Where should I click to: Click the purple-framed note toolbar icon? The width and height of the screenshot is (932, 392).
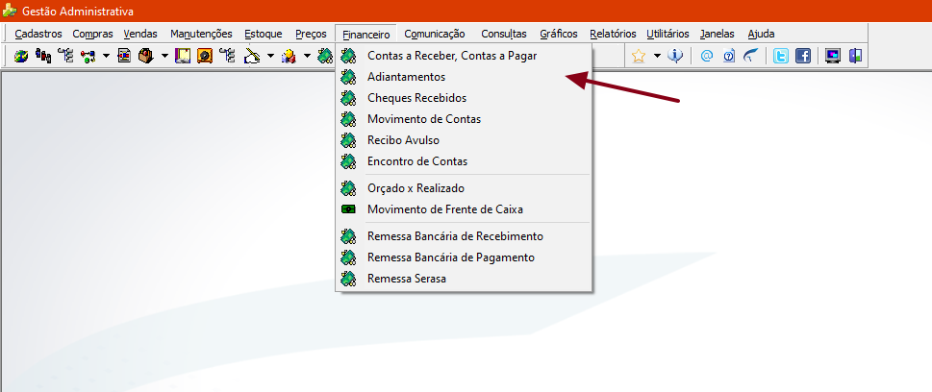tap(183, 57)
